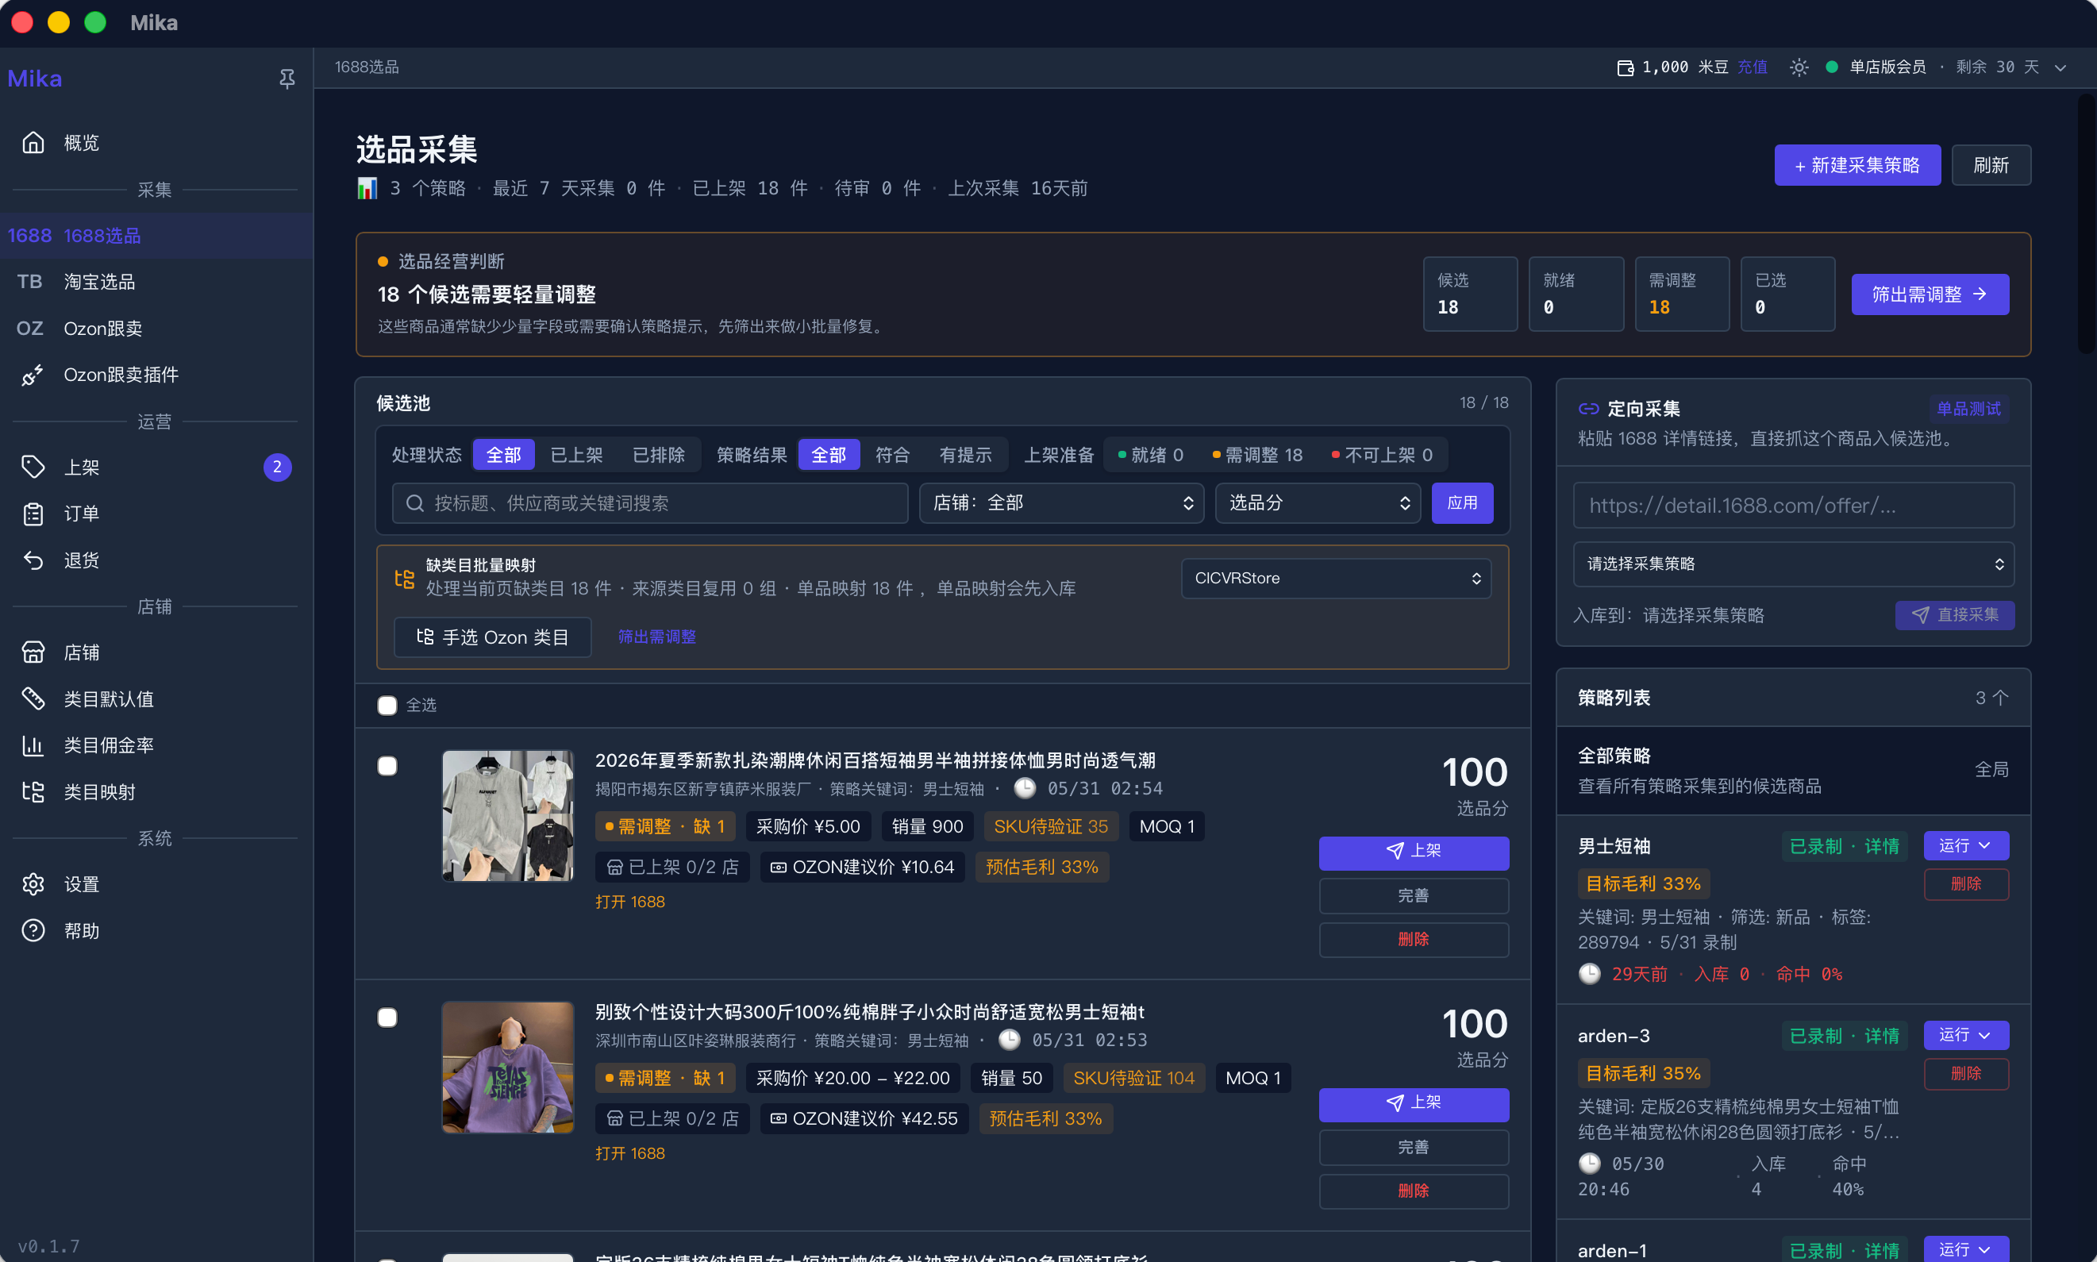Click 已录制 · 详情 for 男士短袖
The height and width of the screenshot is (1262, 2097).
[x=1845, y=847]
